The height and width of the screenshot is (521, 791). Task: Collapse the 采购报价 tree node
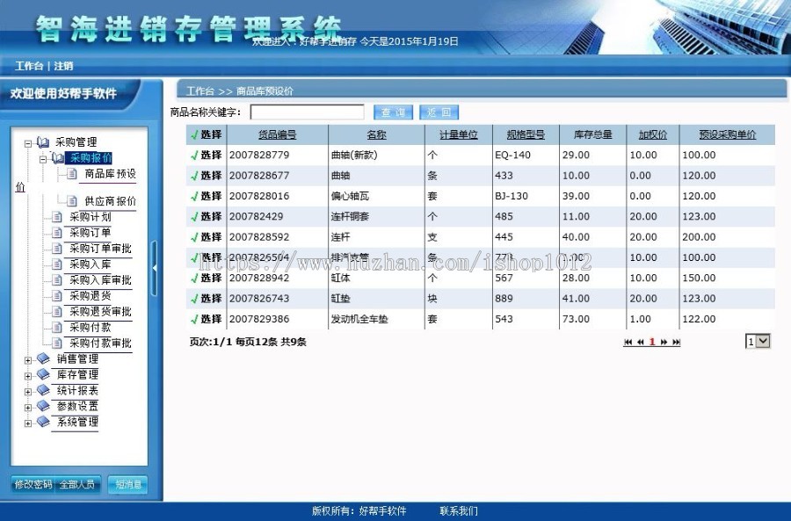point(43,159)
